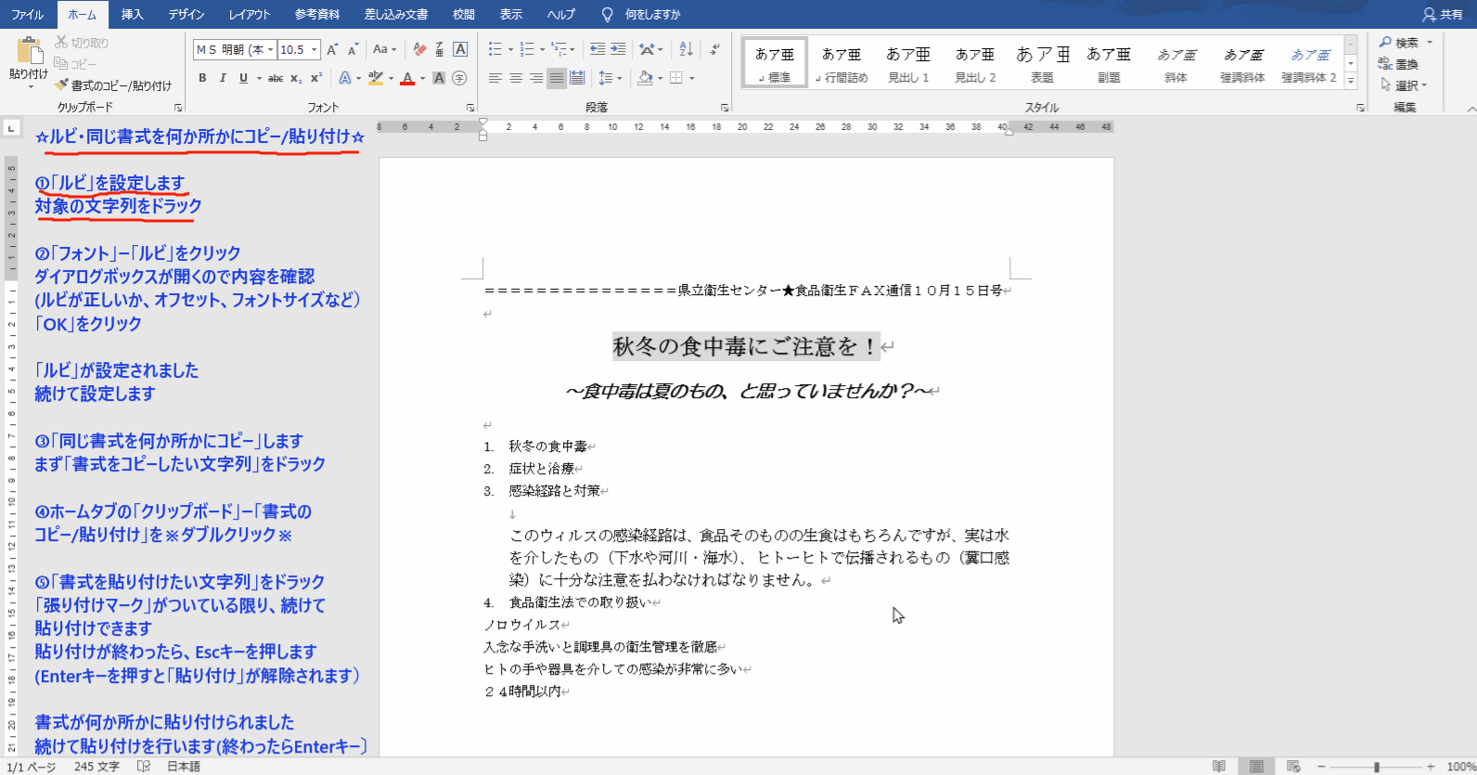Toggle Bold formatting
The width and height of the screenshot is (1477, 775).
[x=202, y=78]
